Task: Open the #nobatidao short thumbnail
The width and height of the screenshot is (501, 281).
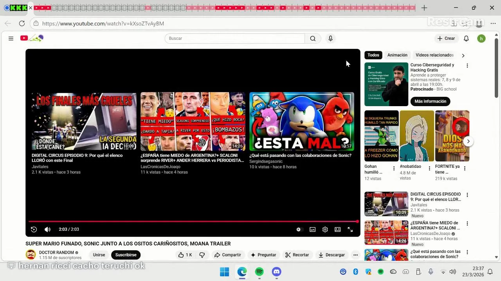Action: pos(417,136)
